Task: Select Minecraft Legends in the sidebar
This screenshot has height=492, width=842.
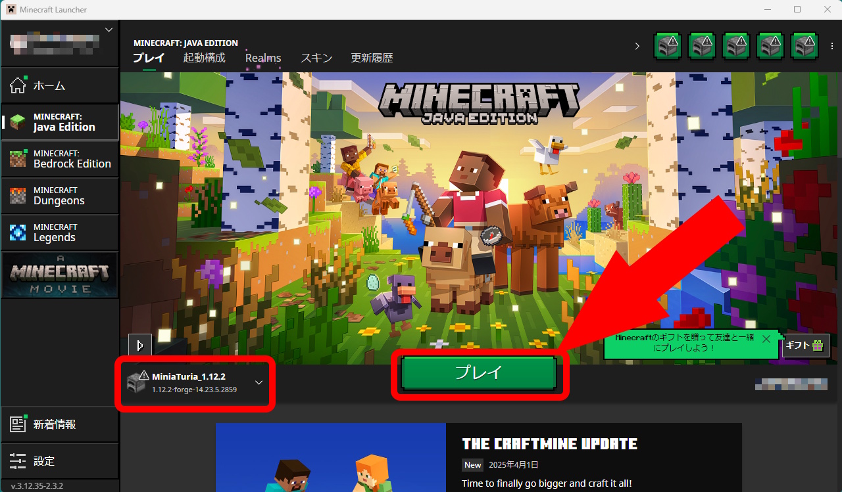Action: click(59, 233)
